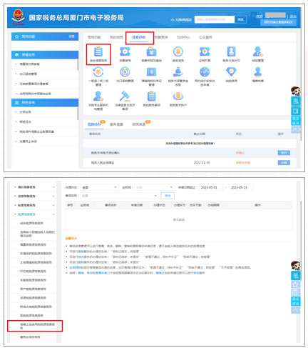Image resolution: width=308 pixels, height=348 pixels.
Task: Open the 综合信息报告 clipboard icon
Action: tap(98, 51)
